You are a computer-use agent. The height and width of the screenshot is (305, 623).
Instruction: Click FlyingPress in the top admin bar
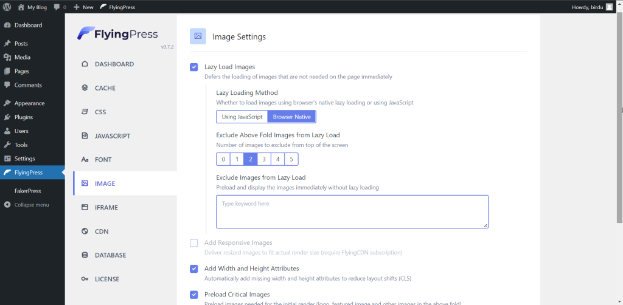point(117,7)
